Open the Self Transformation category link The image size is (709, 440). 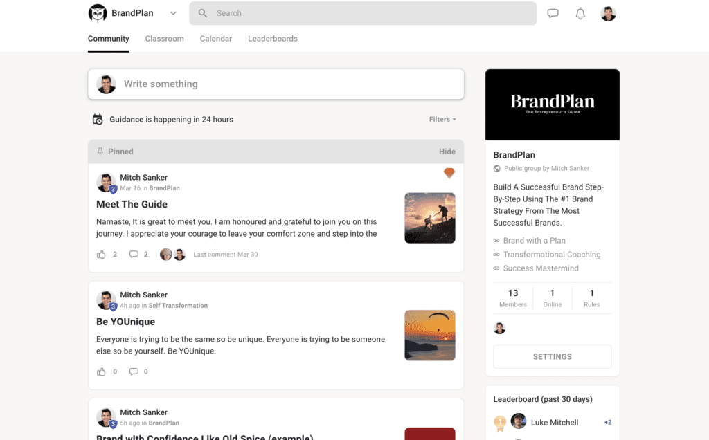(178, 305)
